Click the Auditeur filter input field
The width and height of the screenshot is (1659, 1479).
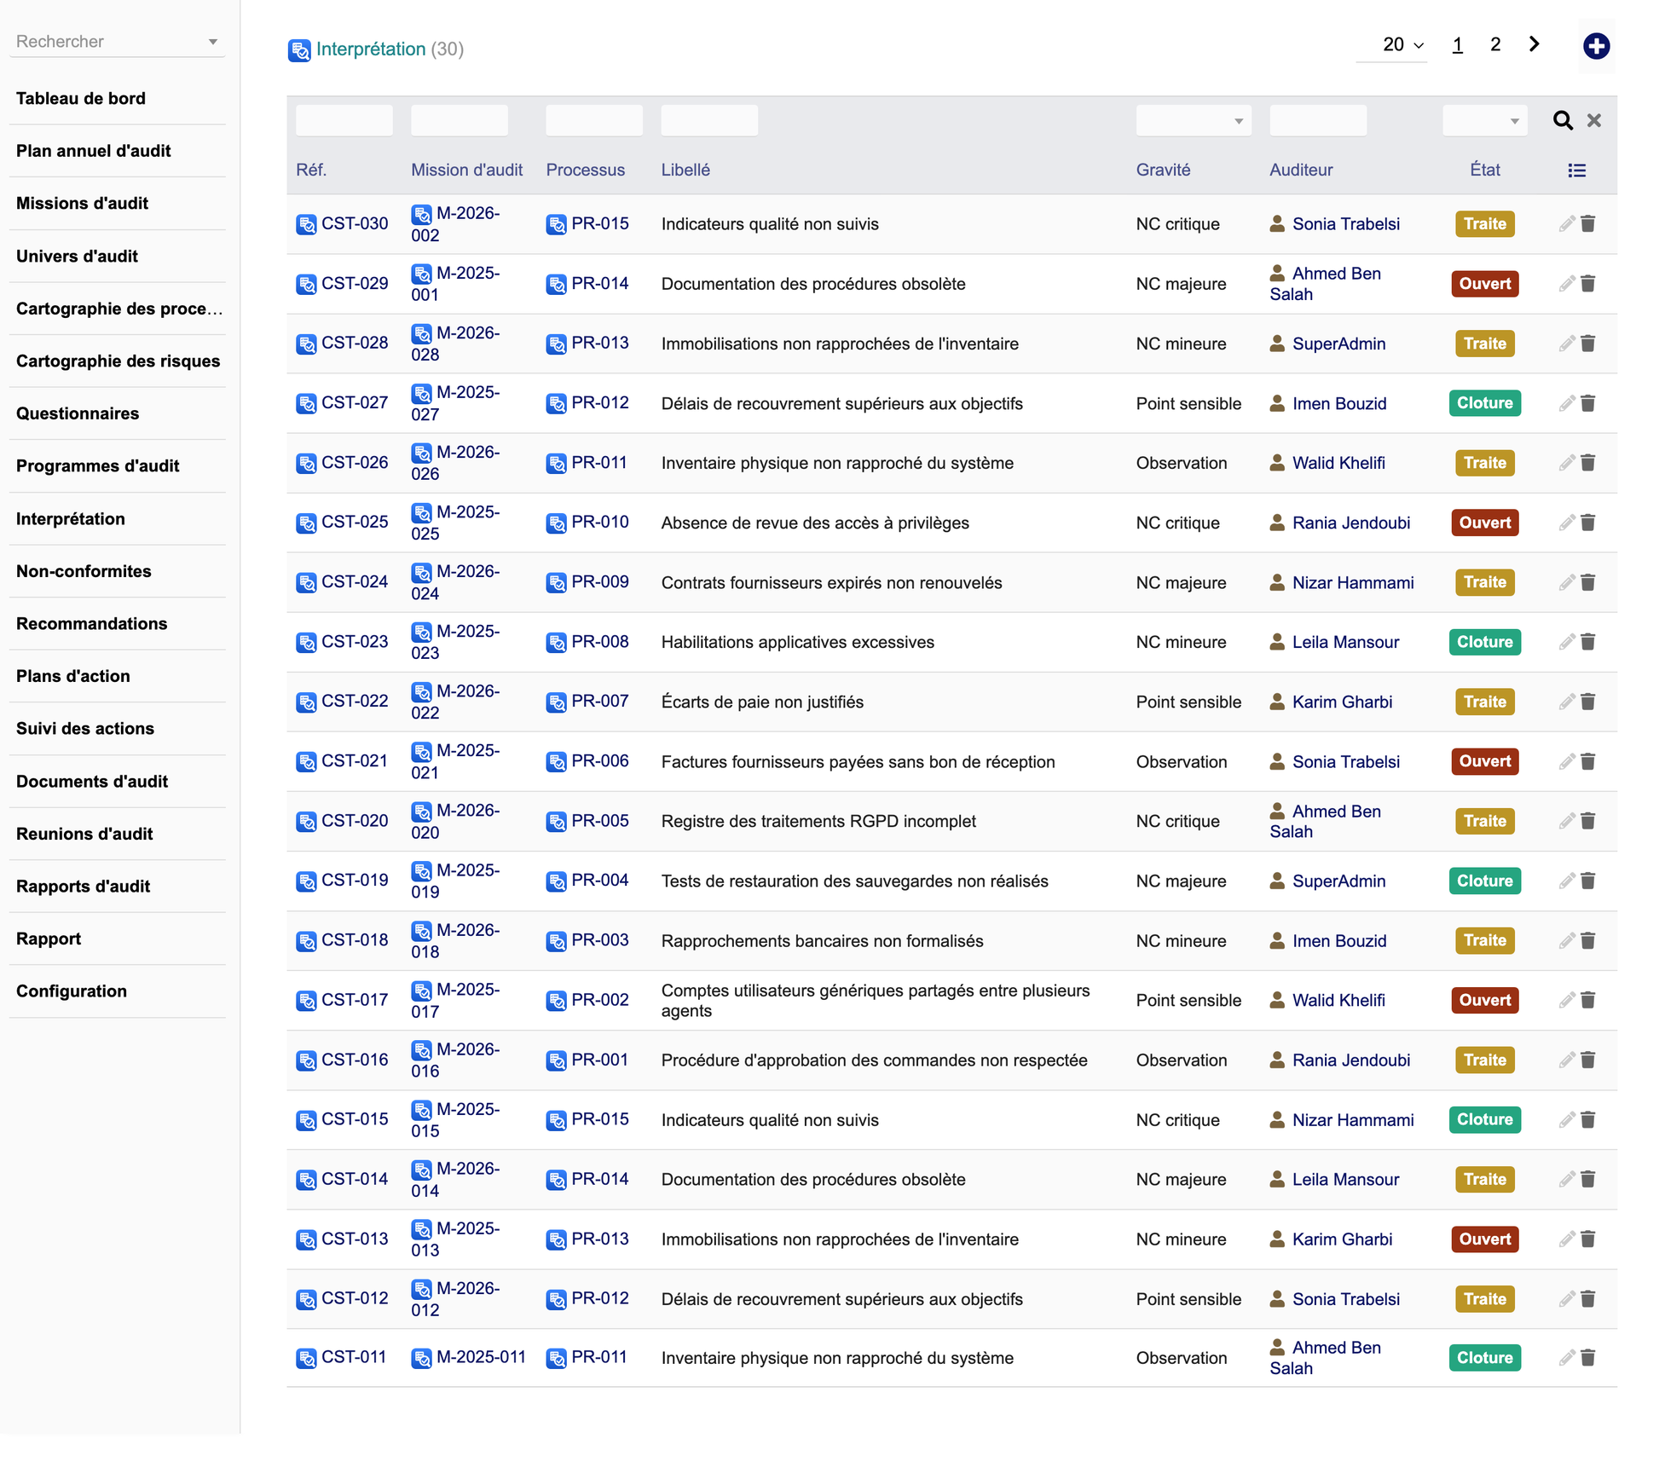pyautogui.click(x=1317, y=121)
